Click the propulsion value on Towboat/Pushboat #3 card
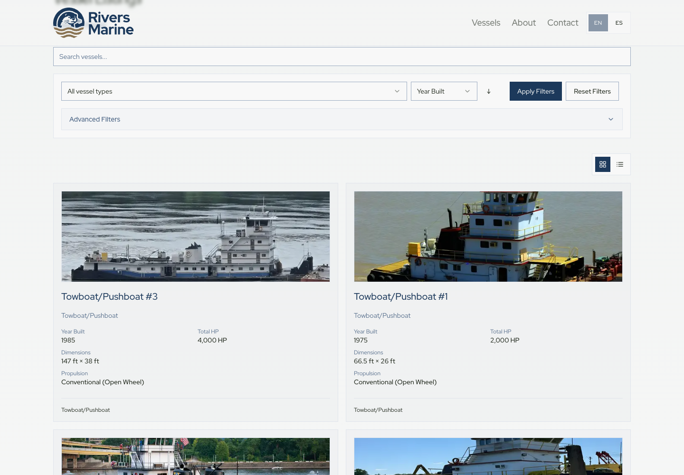The image size is (684, 475). click(103, 382)
